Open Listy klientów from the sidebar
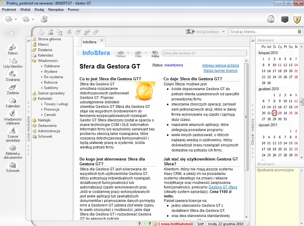Image resolution: width=304 pixels, height=226 pixels. pos(13,62)
